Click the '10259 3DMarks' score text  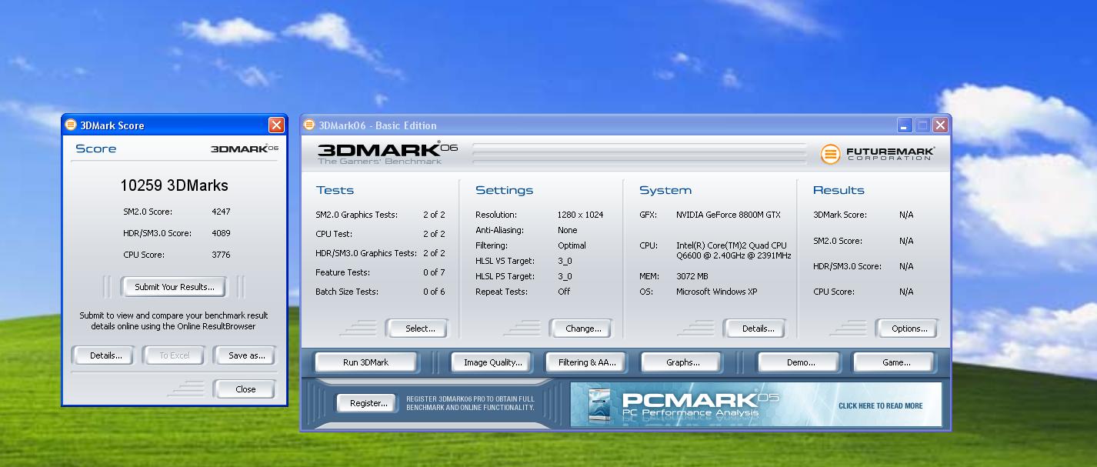click(175, 185)
